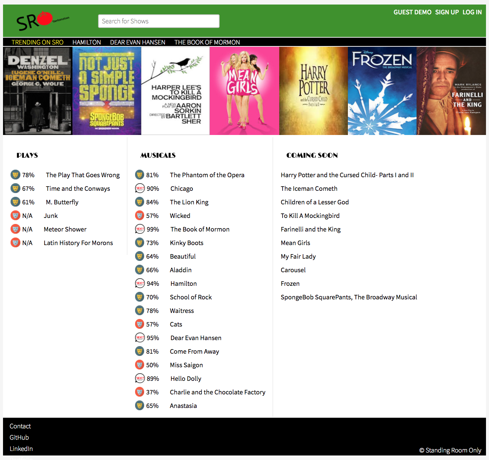Click the rating icon beside Time and the Conways

[15, 188]
